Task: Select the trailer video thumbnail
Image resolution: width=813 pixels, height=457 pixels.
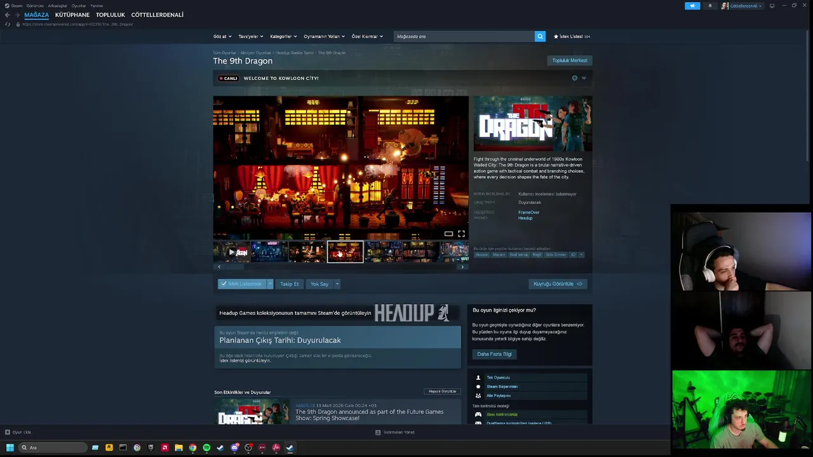Action: 232,252
